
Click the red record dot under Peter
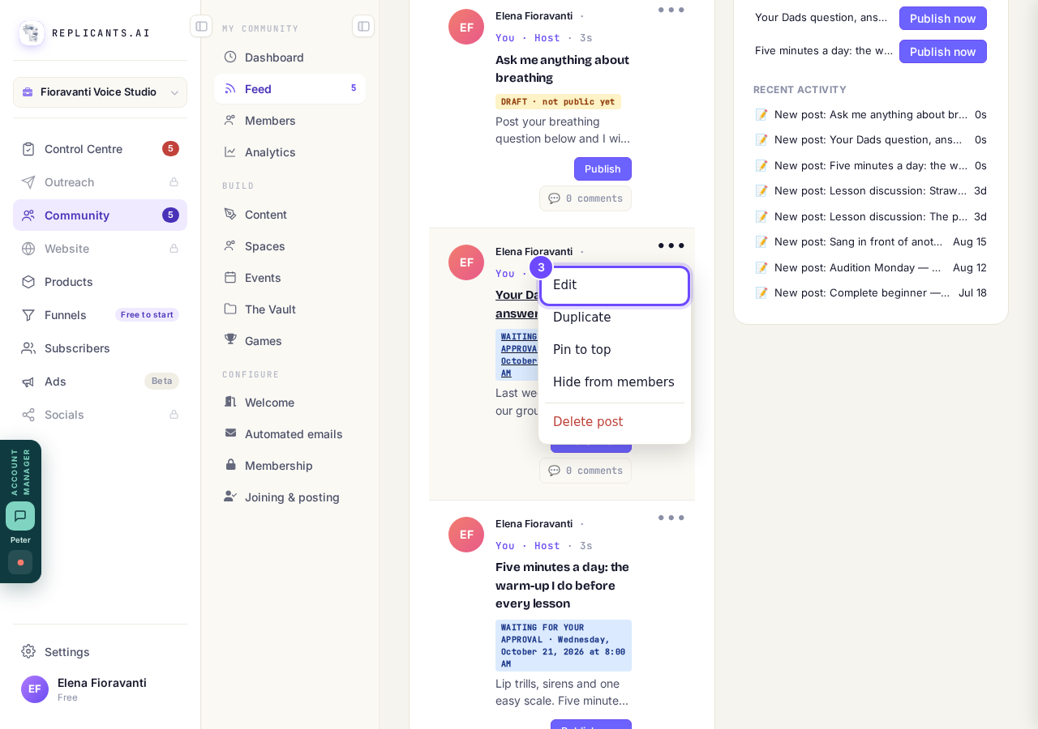[20, 562]
